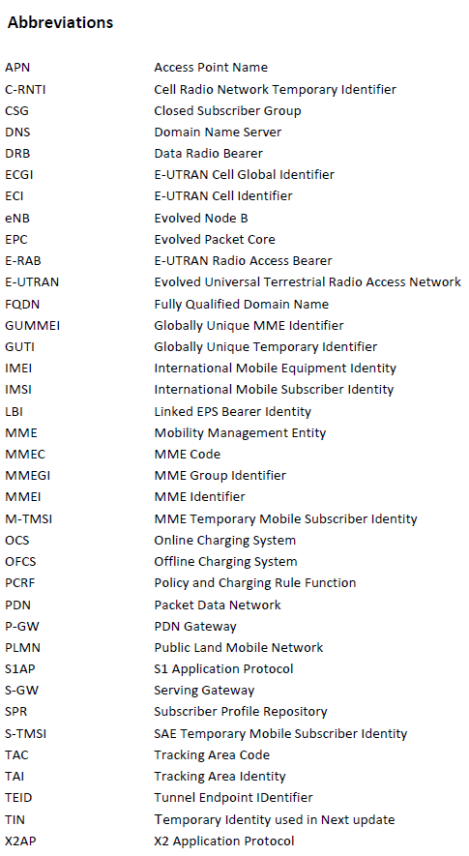Click the Abbreviations heading

pyautogui.click(x=60, y=22)
